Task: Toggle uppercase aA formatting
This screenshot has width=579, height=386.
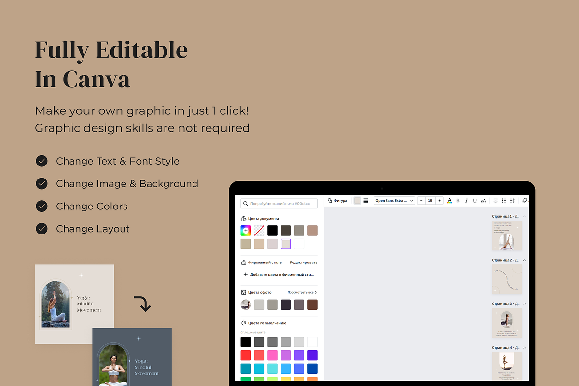Action: pos(483,200)
